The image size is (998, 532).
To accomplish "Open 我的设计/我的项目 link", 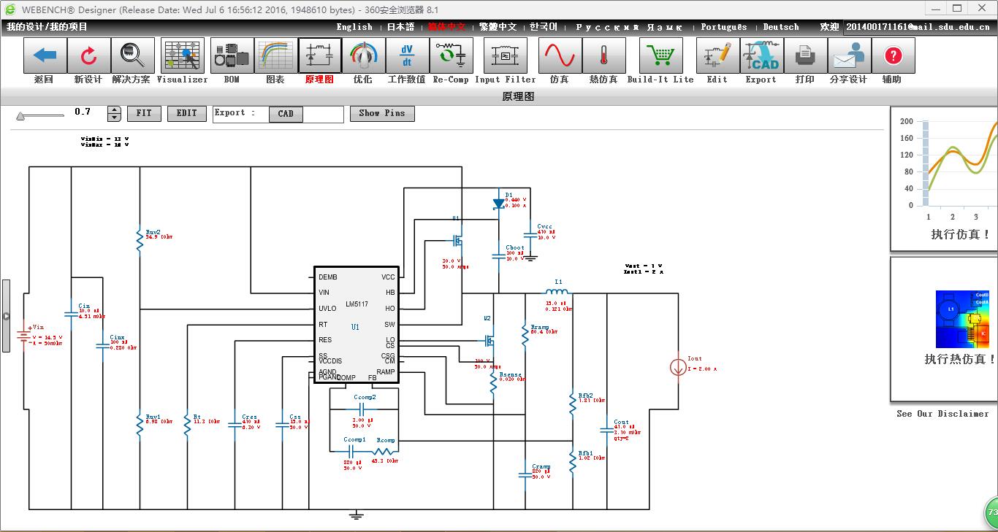I will point(47,27).
